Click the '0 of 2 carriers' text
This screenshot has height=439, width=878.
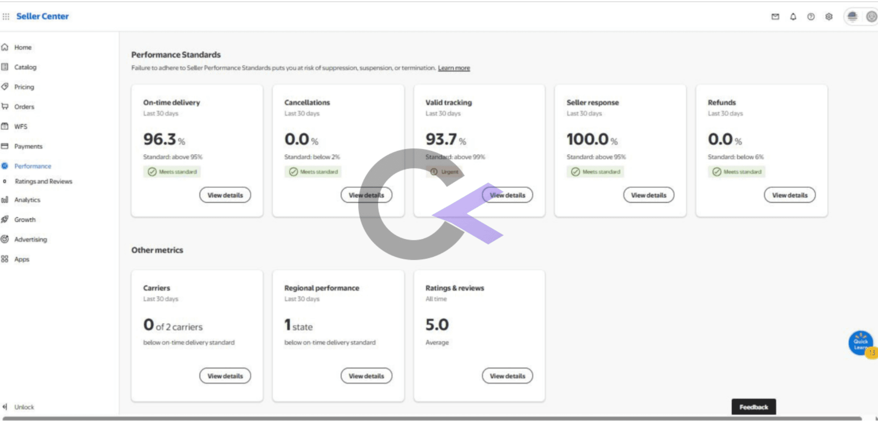pos(173,325)
